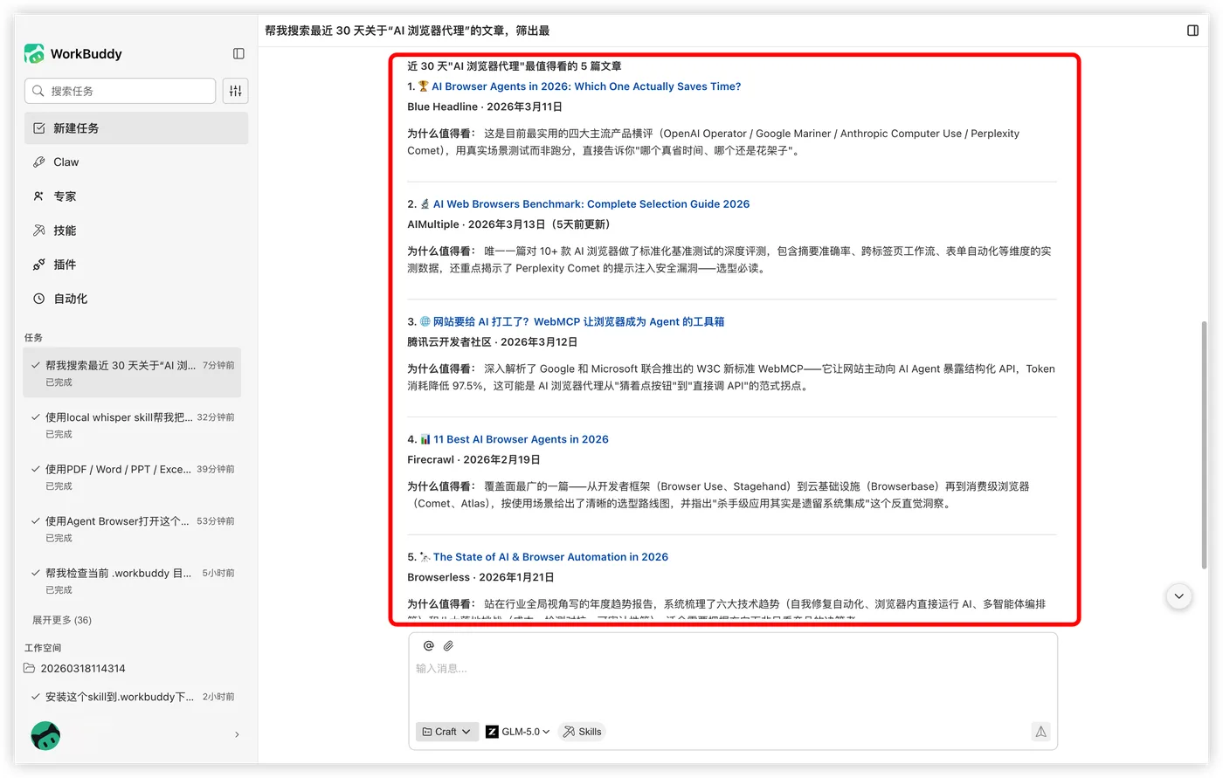Expand more tasks via 展开更多 (36)
Viewport: 1223px width, 778px height.
pyautogui.click(x=62, y=620)
